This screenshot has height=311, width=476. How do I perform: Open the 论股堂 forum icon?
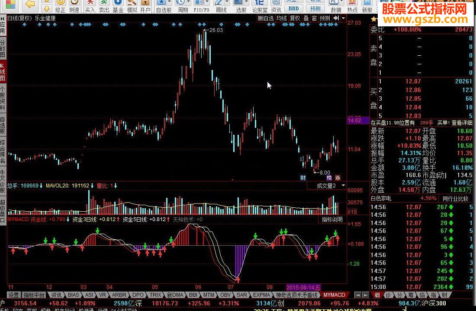pos(260,6)
